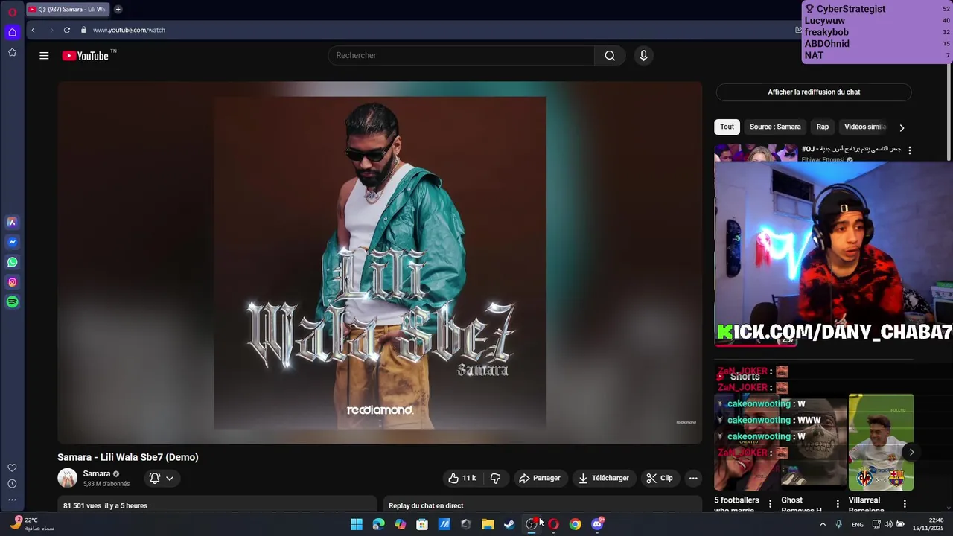Show next Shorts with the right arrow

click(911, 452)
